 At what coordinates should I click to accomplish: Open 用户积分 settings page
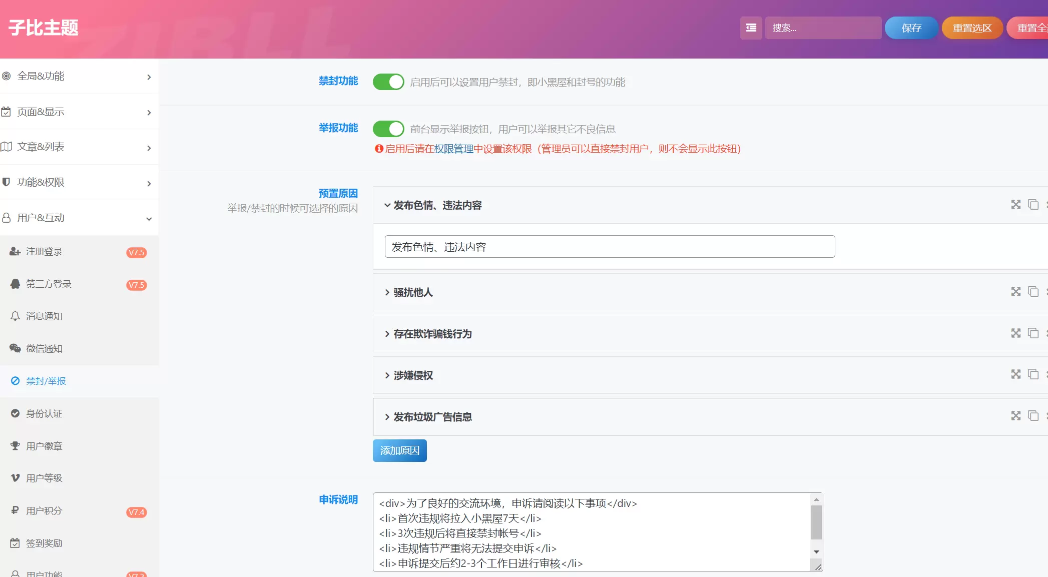click(79, 511)
